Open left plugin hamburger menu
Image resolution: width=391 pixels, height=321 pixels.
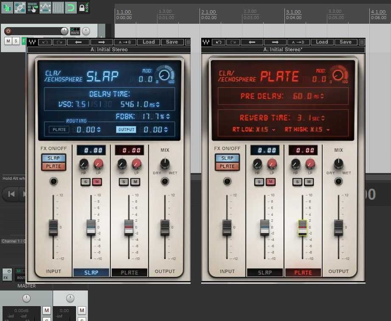pyautogui.click(x=188, y=42)
